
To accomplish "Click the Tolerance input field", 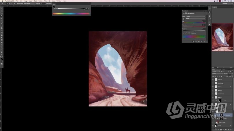I will tap(42, 3).
